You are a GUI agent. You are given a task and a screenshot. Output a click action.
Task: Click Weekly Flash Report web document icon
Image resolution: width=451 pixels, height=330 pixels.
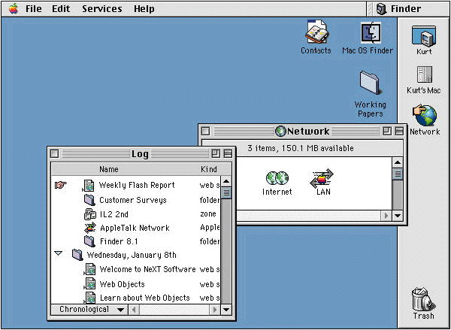tap(89, 185)
